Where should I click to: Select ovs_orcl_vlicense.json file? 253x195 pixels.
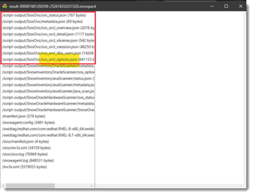click(48, 40)
